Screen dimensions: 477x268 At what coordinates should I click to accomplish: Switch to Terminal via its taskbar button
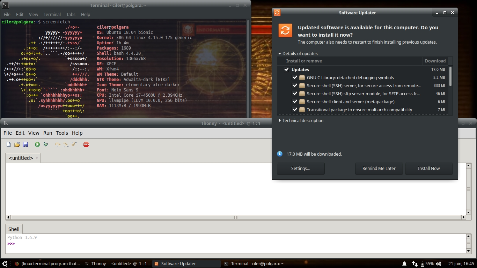pos(257,264)
